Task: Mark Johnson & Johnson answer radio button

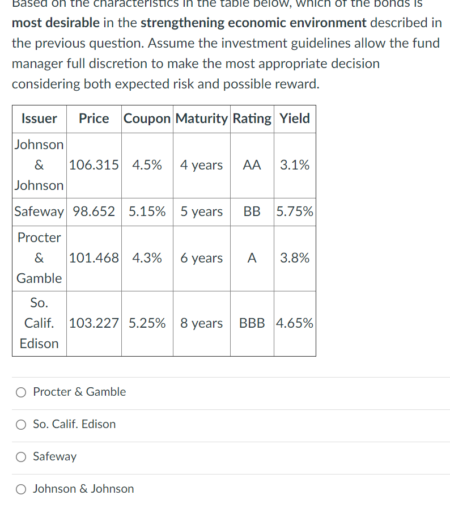Action: (x=21, y=489)
